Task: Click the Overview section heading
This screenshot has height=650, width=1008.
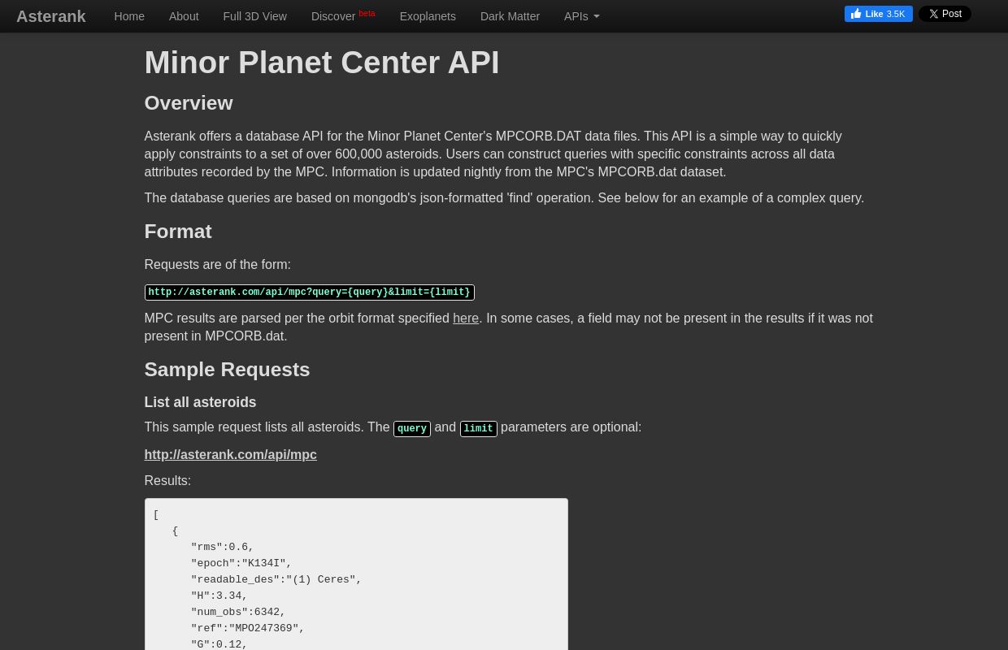Action: [189, 103]
